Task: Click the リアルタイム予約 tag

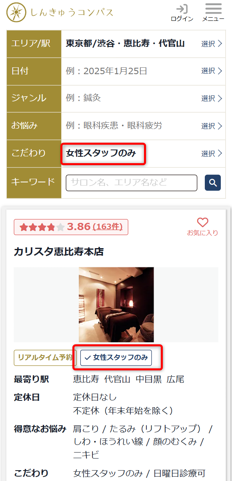Action: tap(45, 358)
